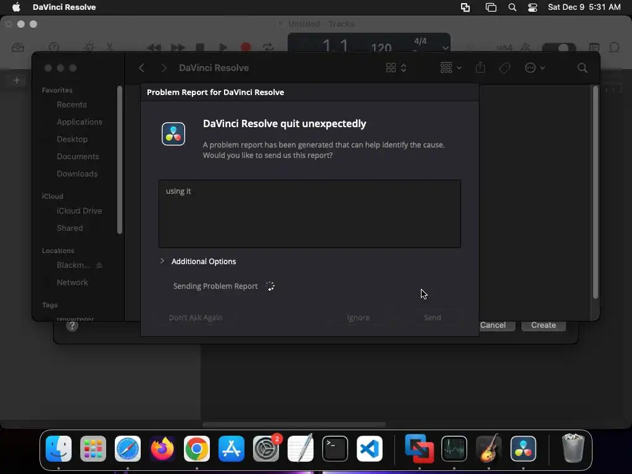The width and height of the screenshot is (632, 474).
Task: Select Shared in the Finder sidebar
Action: tap(70, 228)
